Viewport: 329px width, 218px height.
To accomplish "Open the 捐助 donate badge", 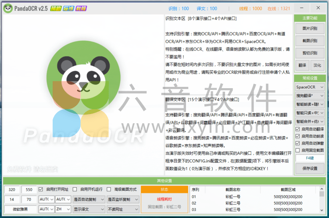I will click(56, 8).
